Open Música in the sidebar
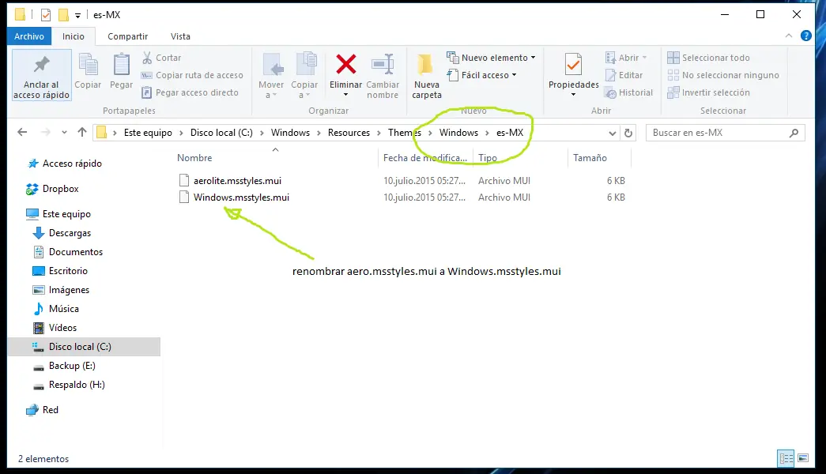Screen dimensions: 826x474 tap(56, 309)
